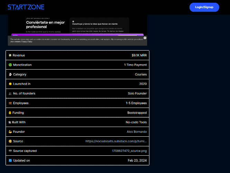Screen dimensions: 230x173
Task: Select the 'Courses' category value
Action: [141, 74]
